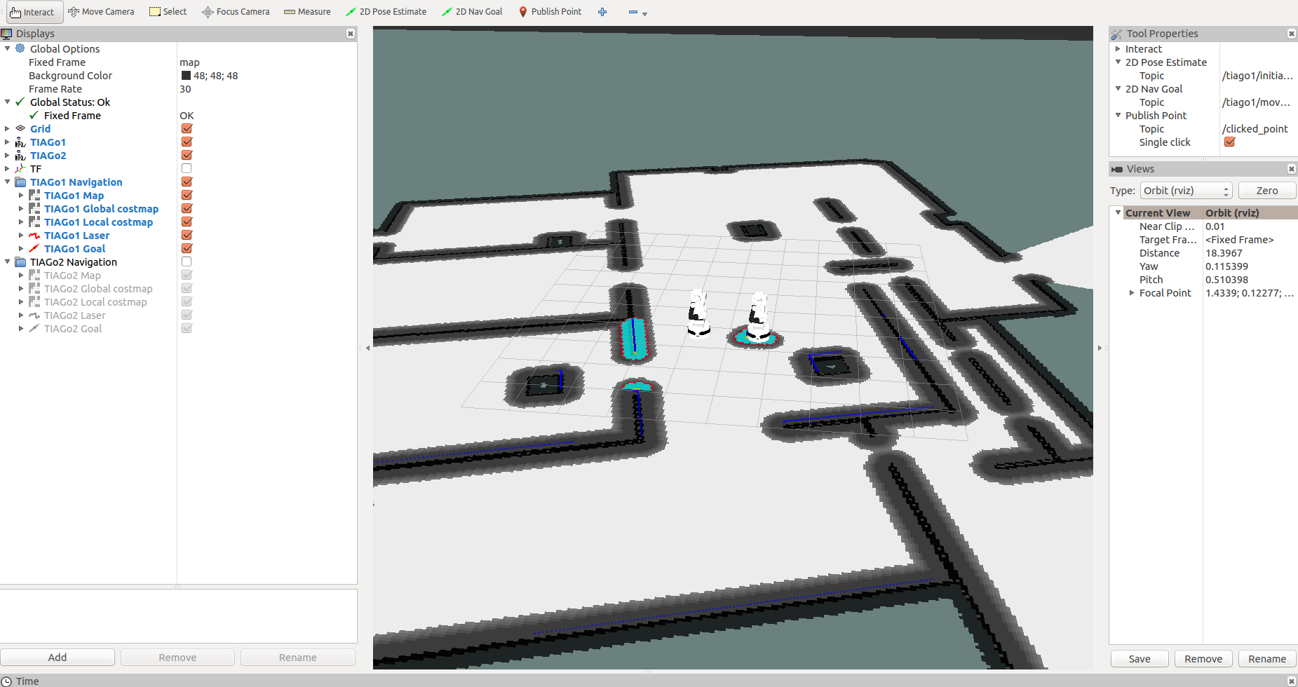The height and width of the screenshot is (687, 1298).
Task: Select the TIAGo1 Global costmap item
Action: pyautogui.click(x=101, y=209)
